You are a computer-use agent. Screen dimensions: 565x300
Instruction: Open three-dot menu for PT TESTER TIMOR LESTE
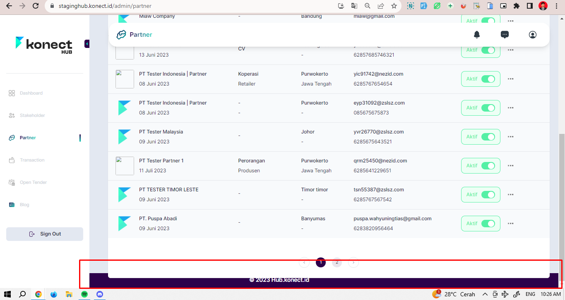[x=510, y=195]
